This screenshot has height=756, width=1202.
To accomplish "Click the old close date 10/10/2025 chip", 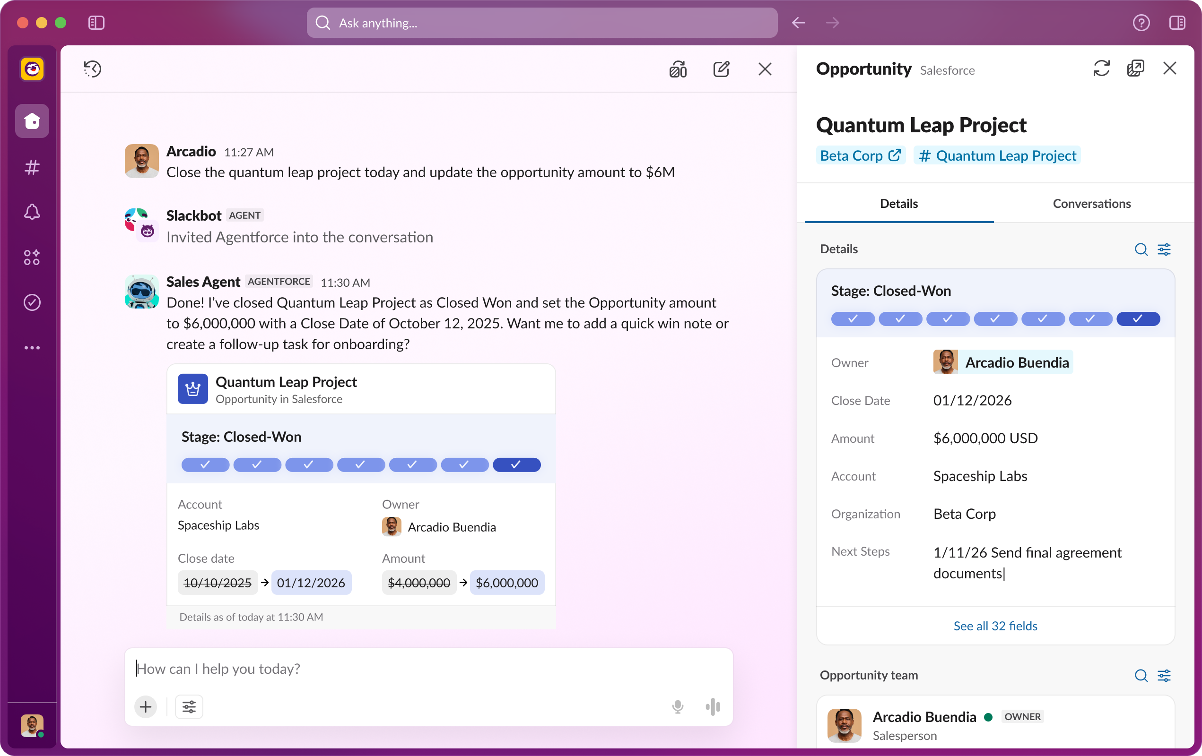I will 217,583.
